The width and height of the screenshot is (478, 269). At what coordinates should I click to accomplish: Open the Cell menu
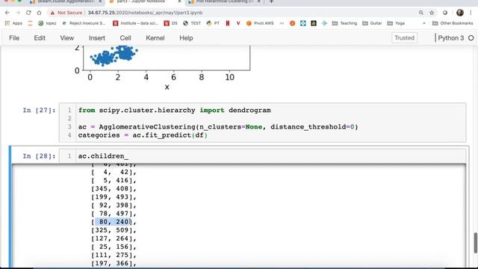point(125,38)
